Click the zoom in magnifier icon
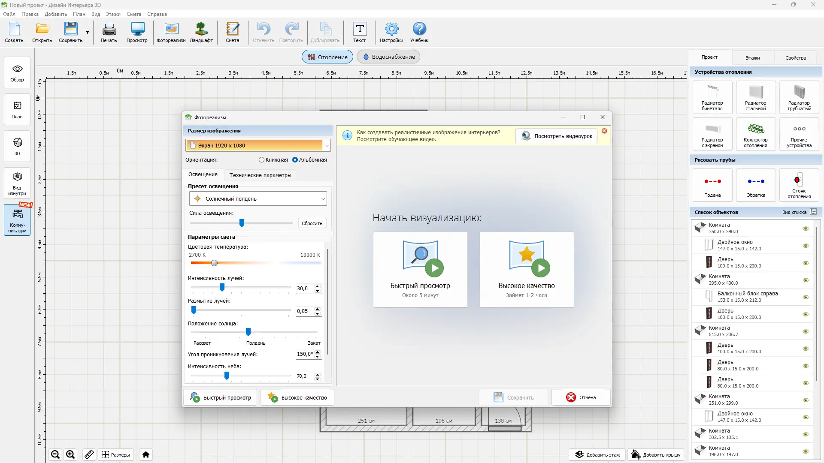 click(70, 454)
